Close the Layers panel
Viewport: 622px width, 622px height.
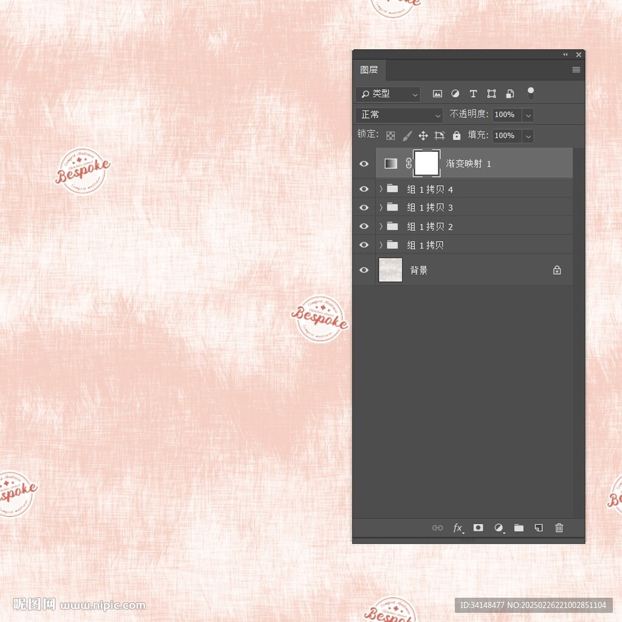[x=579, y=55]
